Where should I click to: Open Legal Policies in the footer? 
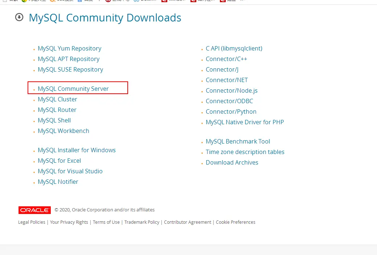click(x=32, y=222)
